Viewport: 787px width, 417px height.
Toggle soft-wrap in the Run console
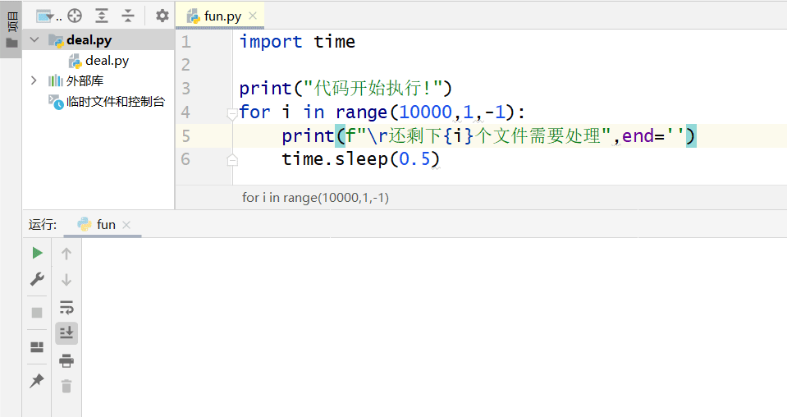66,308
